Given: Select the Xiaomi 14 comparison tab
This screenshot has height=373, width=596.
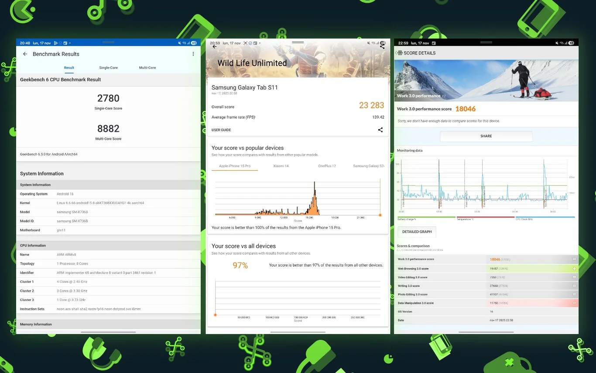Looking at the screenshot, I should tap(281, 166).
